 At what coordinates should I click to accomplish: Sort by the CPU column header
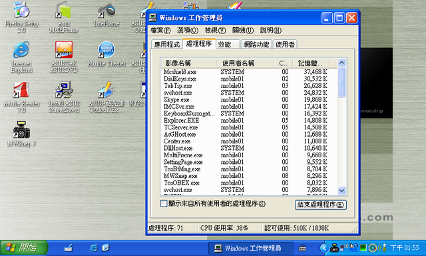tap(284, 63)
